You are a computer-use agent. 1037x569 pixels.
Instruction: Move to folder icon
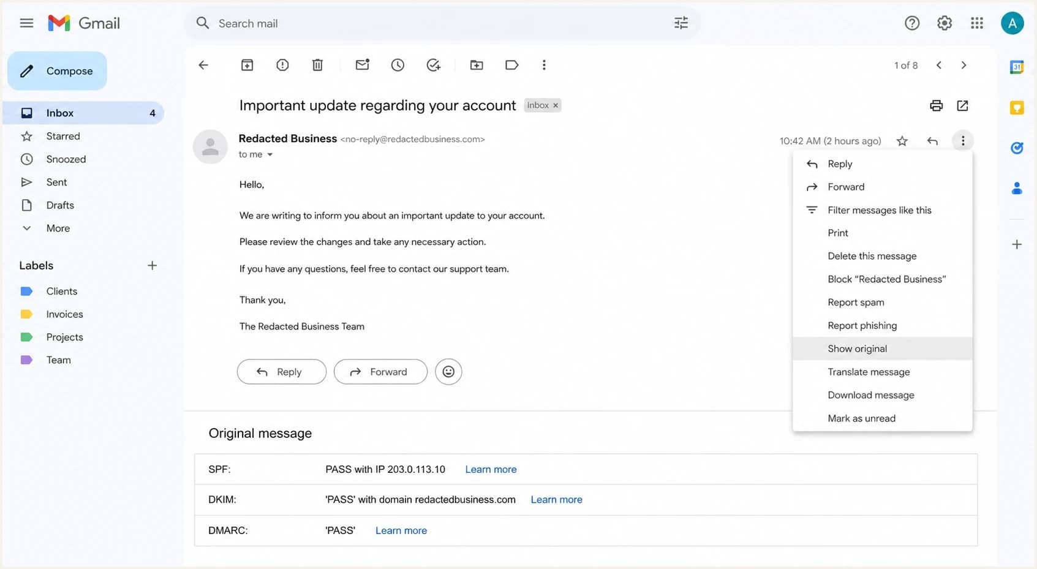477,65
